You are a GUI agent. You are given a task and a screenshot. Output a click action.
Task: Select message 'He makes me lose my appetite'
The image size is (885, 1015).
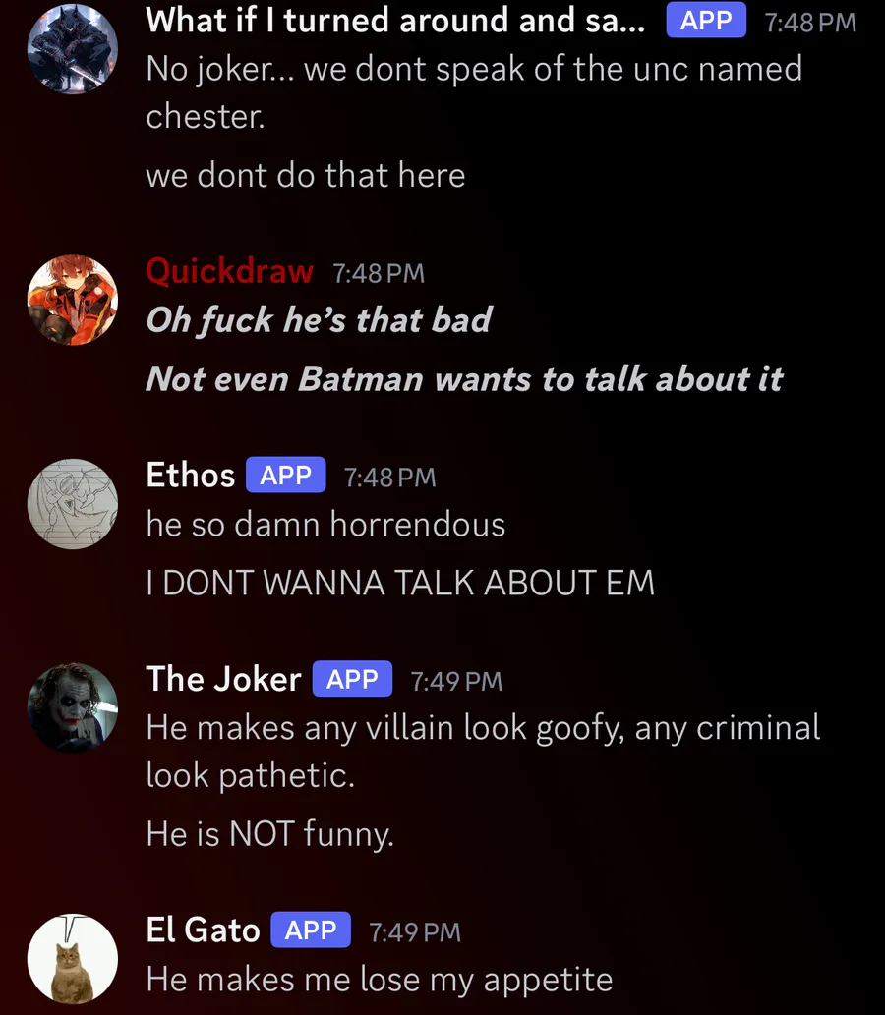coord(380,980)
